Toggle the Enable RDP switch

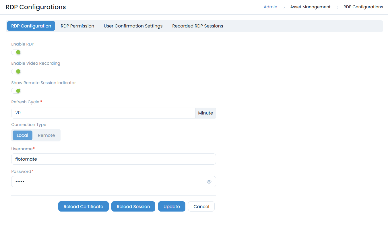point(16,52)
